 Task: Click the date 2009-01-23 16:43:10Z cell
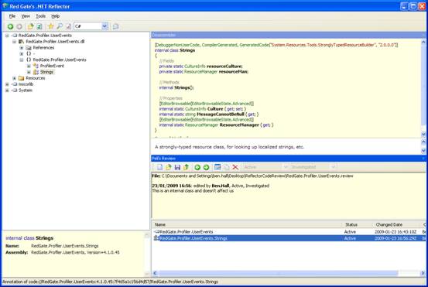[x=395, y=232]
